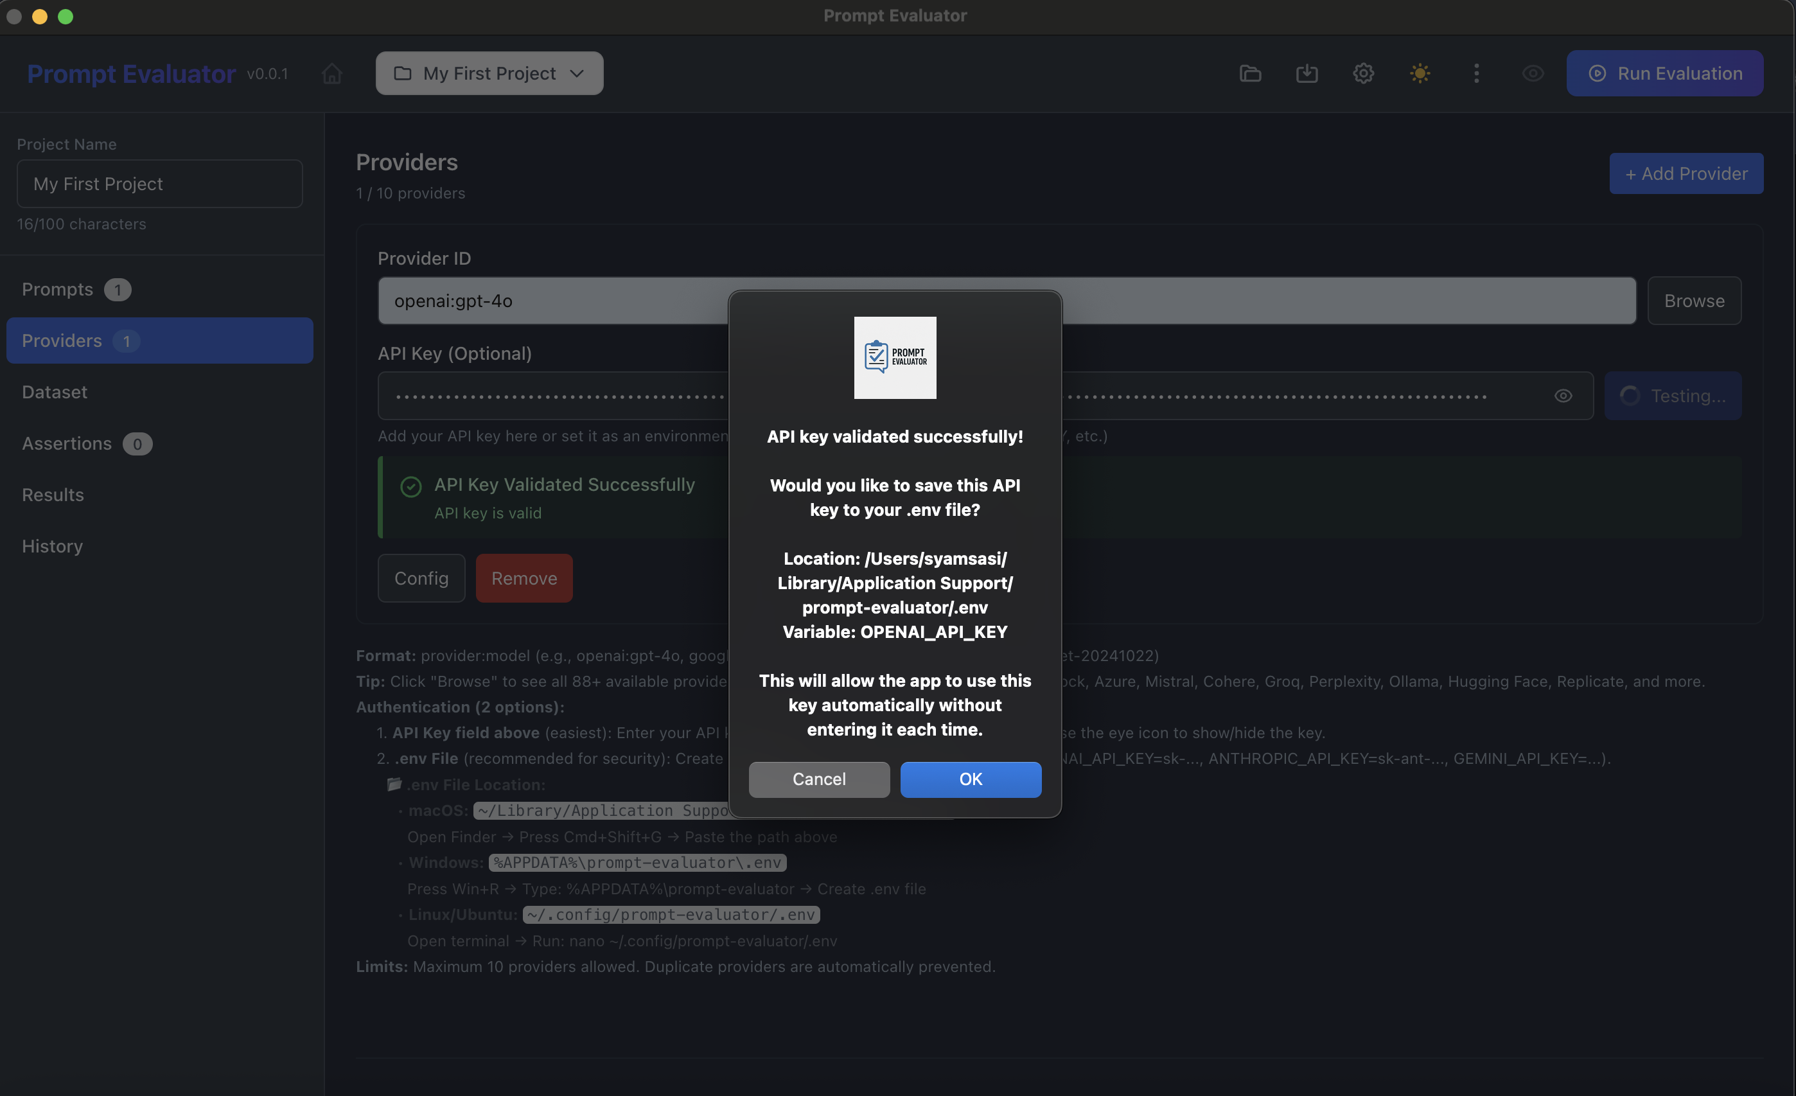1796x1096 pixels.
Task: Open the History section in sidebar
Action: (x=52, y=545)
